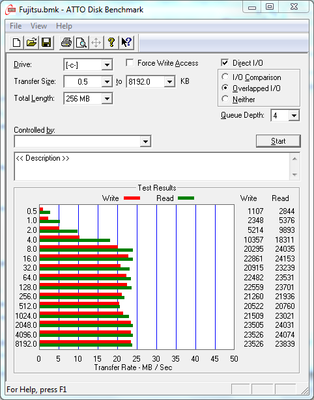314x400 pixels.
Task: Open the View menu
Action: 38,26
